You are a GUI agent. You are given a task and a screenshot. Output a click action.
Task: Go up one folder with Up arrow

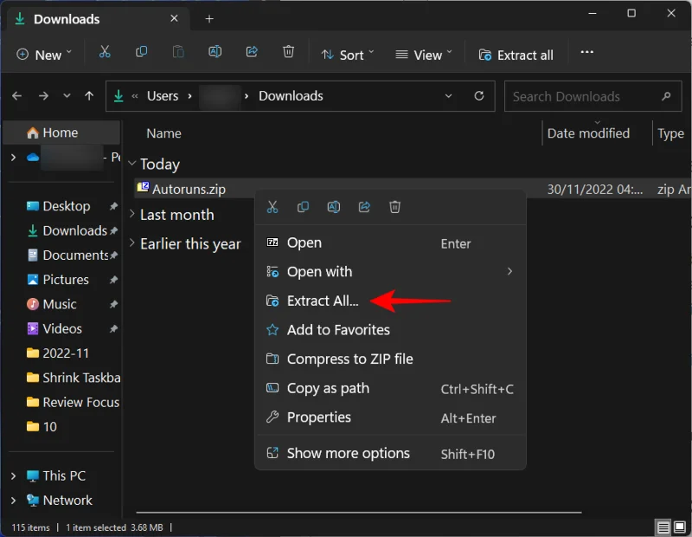pos(88,97)
